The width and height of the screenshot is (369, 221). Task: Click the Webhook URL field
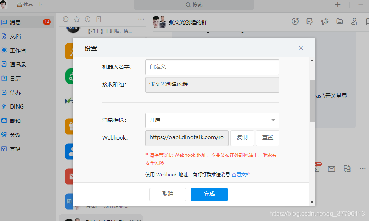coord(187,138)
